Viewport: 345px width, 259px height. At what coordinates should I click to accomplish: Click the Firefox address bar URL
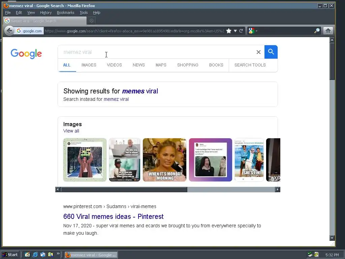click(x=134, y=31)
